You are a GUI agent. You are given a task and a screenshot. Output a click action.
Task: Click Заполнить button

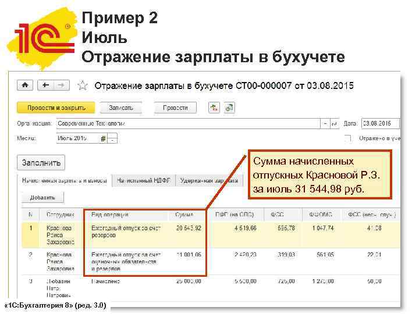point(41,163)
